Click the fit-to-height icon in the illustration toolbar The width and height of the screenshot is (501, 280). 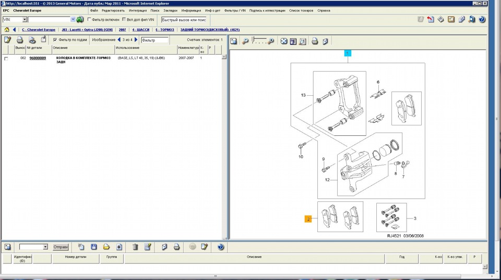tap(293, 42)
